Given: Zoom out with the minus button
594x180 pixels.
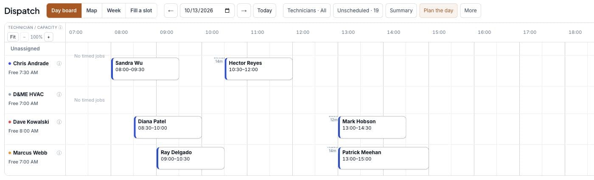Looking at the screenshot, I should click(x=25, y=37).
